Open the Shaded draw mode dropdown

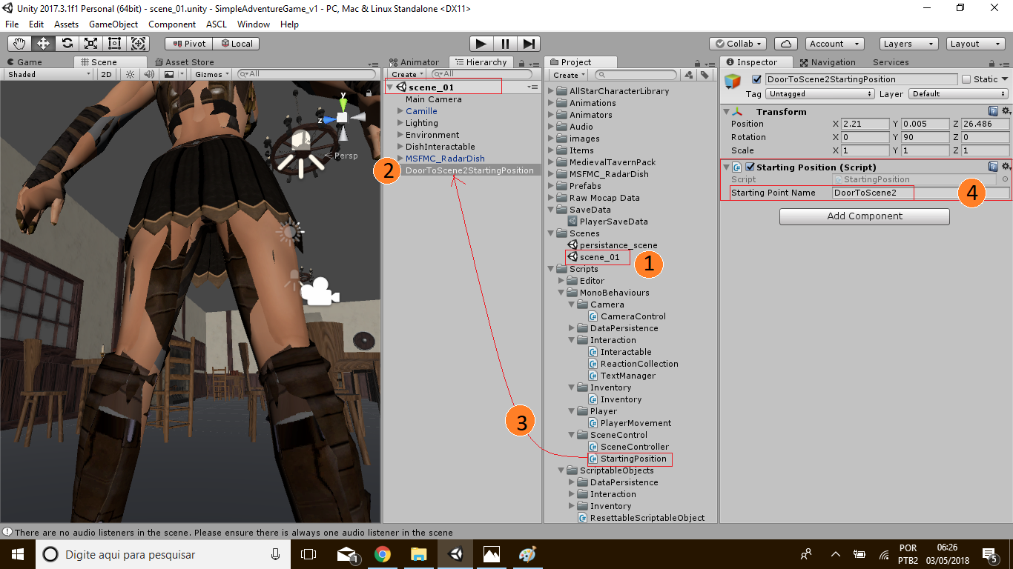47,74
